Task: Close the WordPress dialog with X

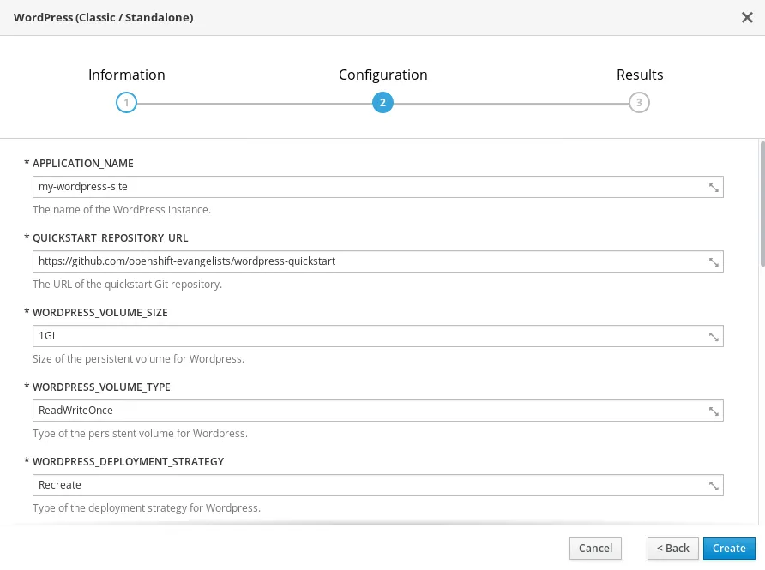Action: (x=746, y=18)
